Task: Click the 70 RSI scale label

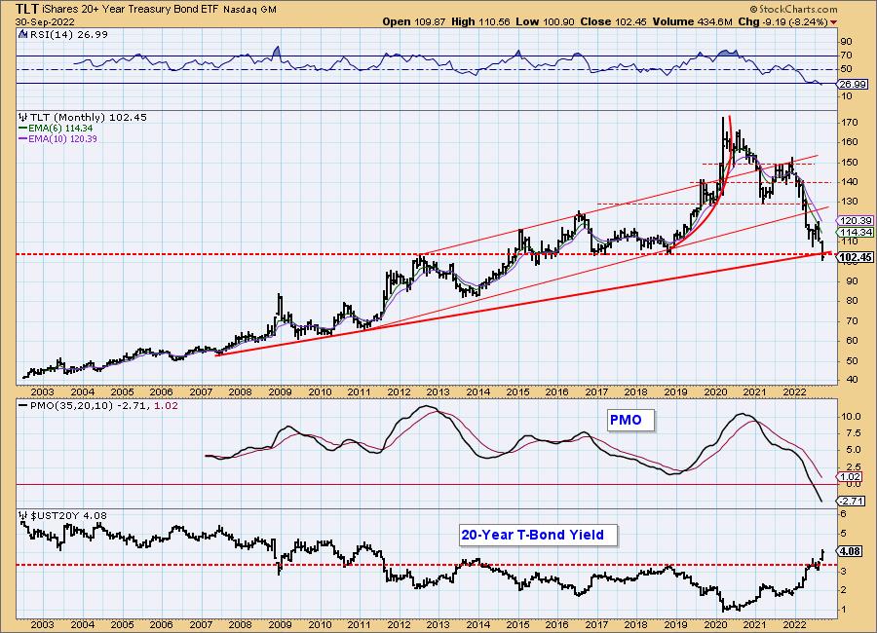Action: [846, 56]
